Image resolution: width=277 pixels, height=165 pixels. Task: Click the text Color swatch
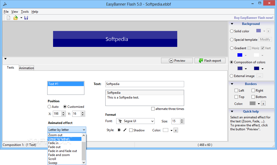click(x=166, y=130)
